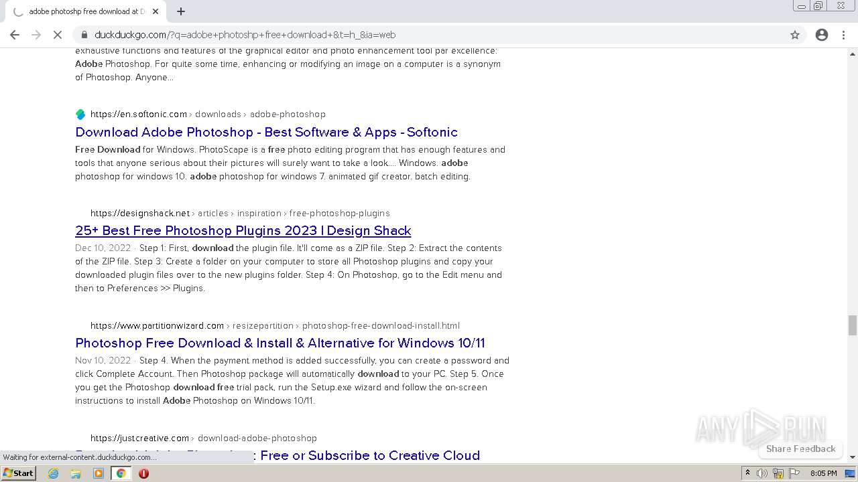Open 25+ Best Free Photoshop Plugins link

pos(243,230)
